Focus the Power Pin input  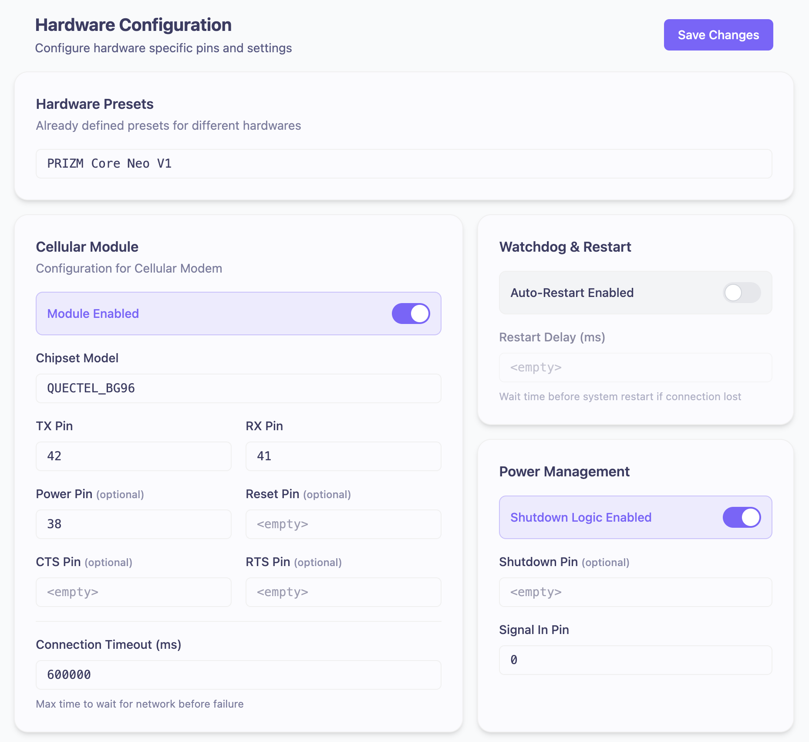pyautogui.click(x=134, y=524)
